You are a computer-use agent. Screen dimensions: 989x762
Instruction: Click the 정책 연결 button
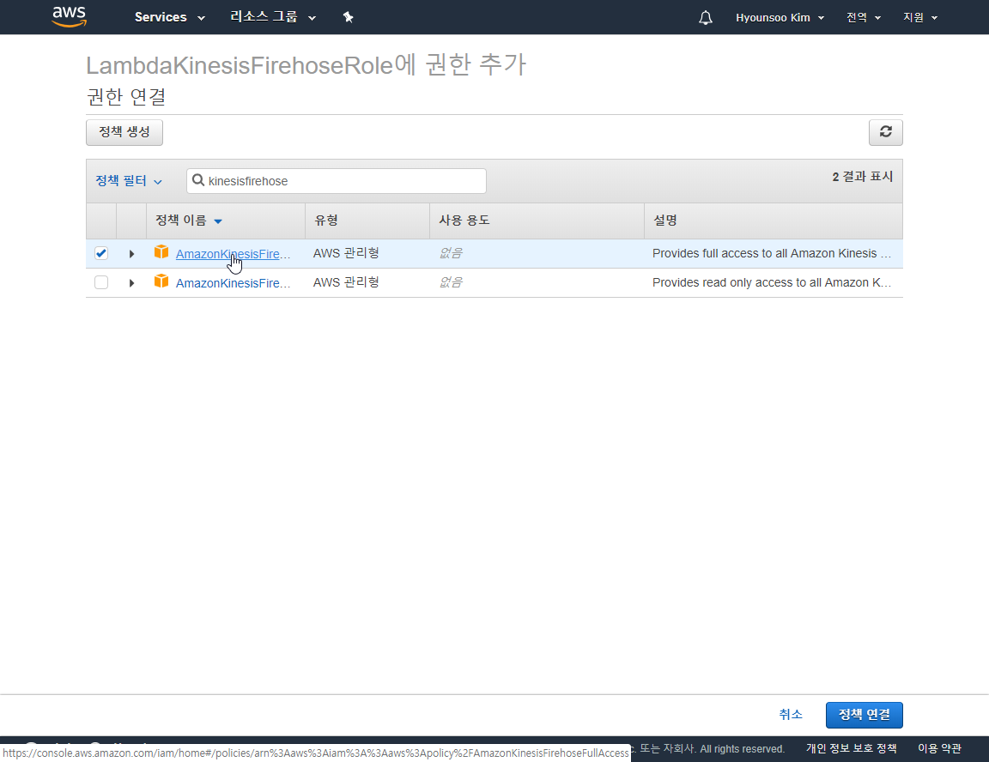point(865,715)
